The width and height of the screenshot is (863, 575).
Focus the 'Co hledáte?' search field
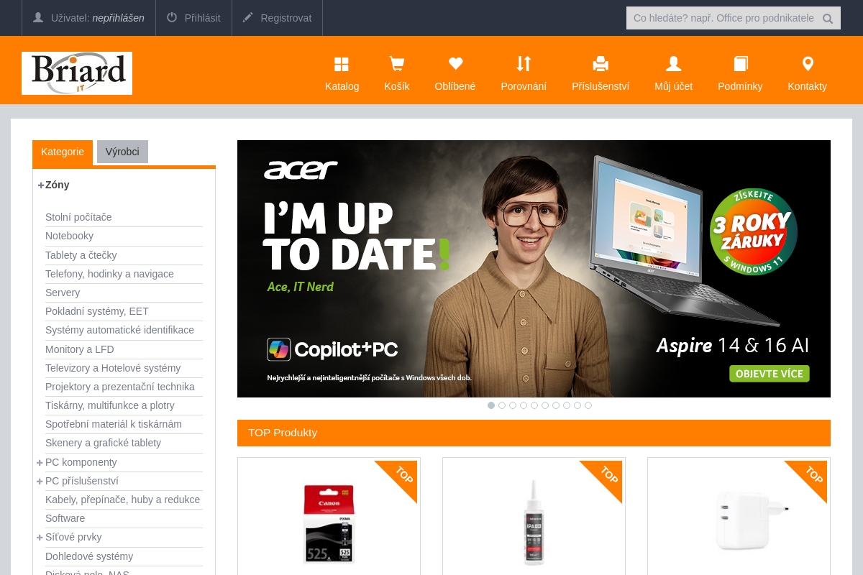coord(723,18)
